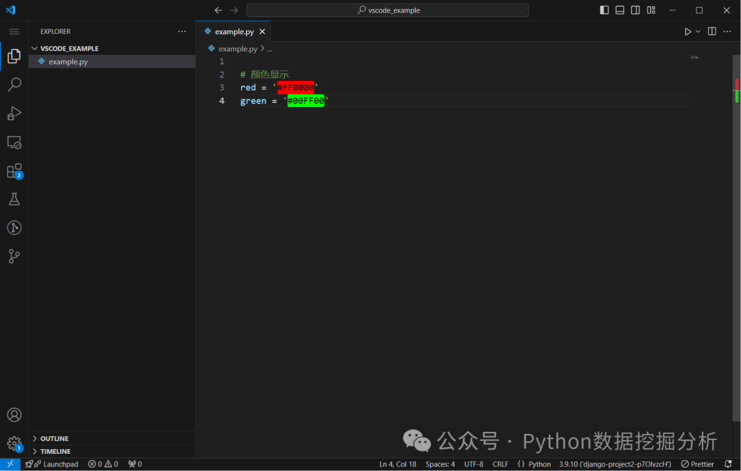Click the VS Code logo icon
This screenshot has width=741, height=471.
point(10,10)
